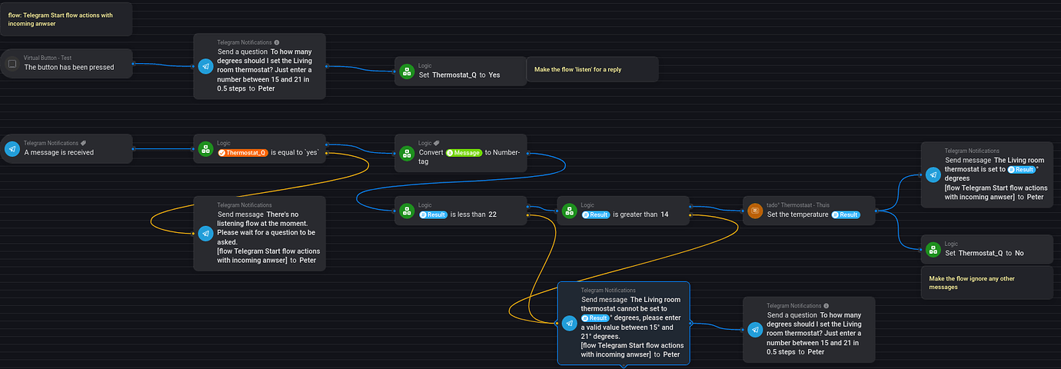Click Telegram icon on selected 'cannot be set' card

click(569, 323)
